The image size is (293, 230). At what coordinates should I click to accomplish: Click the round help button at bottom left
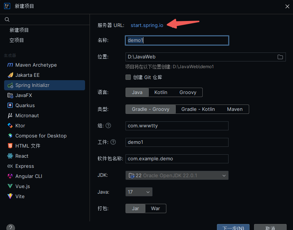point(10,227)
